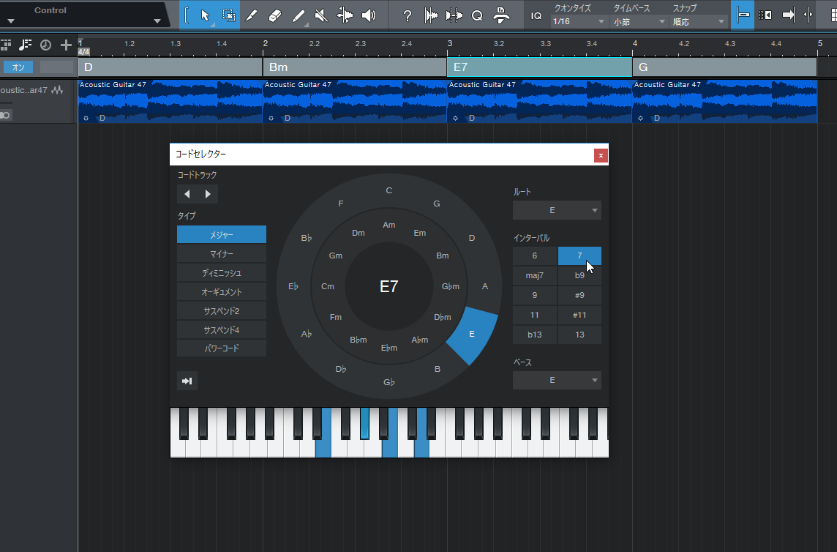Toggle the Snap to grid button
837x552 pixels.
point(743,15)
